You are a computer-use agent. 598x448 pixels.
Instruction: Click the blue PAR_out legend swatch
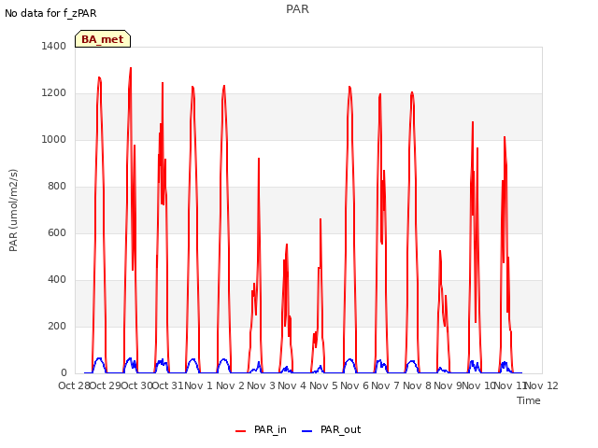pyautogui.click(x=307, y=431)
